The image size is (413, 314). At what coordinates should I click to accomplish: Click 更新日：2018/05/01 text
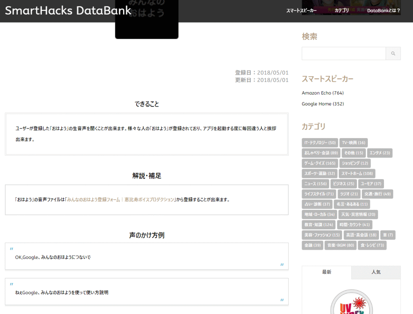pos(261,80)
